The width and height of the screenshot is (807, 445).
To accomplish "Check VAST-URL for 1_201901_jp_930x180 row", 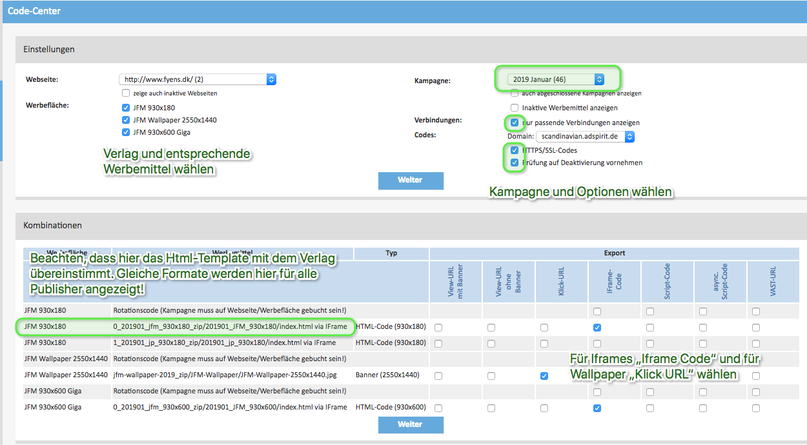I will [756, 343].
